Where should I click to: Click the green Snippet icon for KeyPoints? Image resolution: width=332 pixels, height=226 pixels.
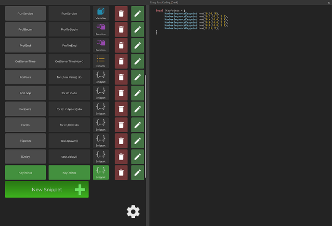click(101, 173)
